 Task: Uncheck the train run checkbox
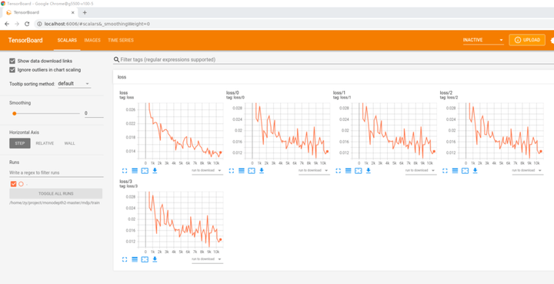click(14, 184)
